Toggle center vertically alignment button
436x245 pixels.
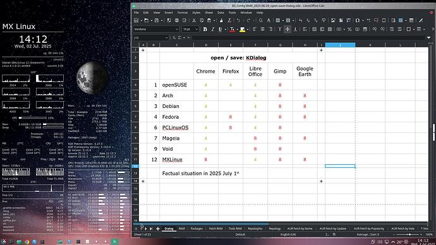[288, 29]
